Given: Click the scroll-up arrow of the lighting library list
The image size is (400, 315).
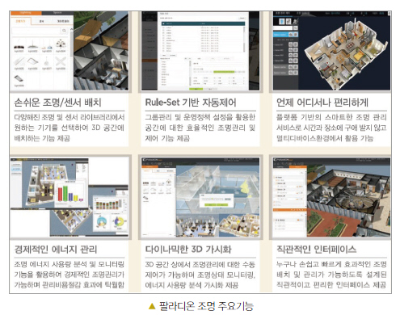Looking at the screenshot, I should coord(71,29).
